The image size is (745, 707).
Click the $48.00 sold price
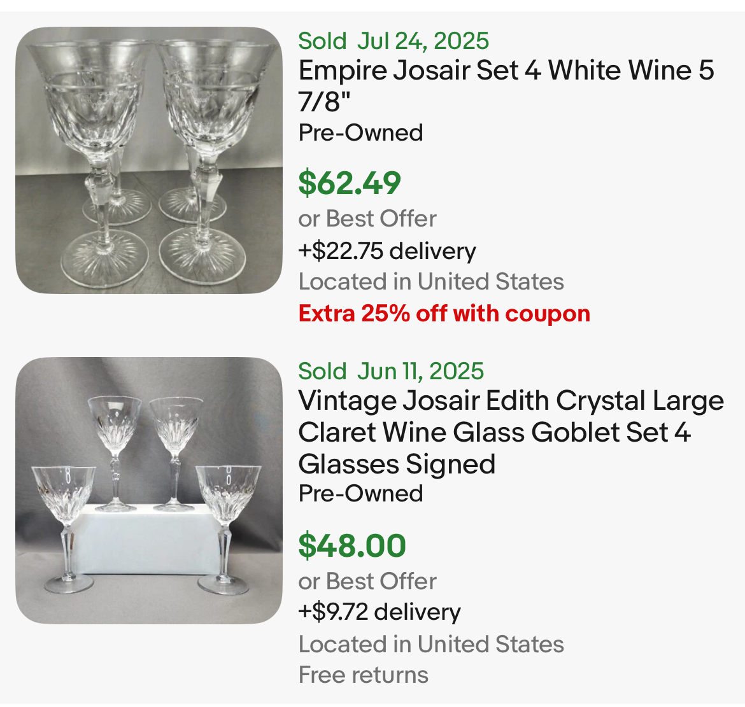tap(352, 545)
